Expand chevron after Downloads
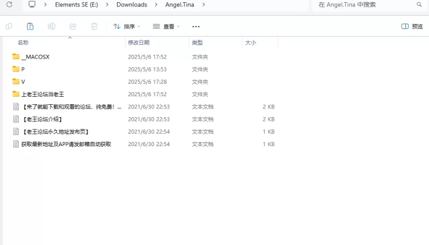Screen dimensions: 429x245 click(x=156, y=4)
